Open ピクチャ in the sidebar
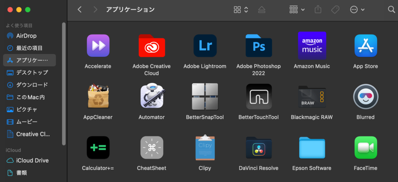 pos(30,110)
